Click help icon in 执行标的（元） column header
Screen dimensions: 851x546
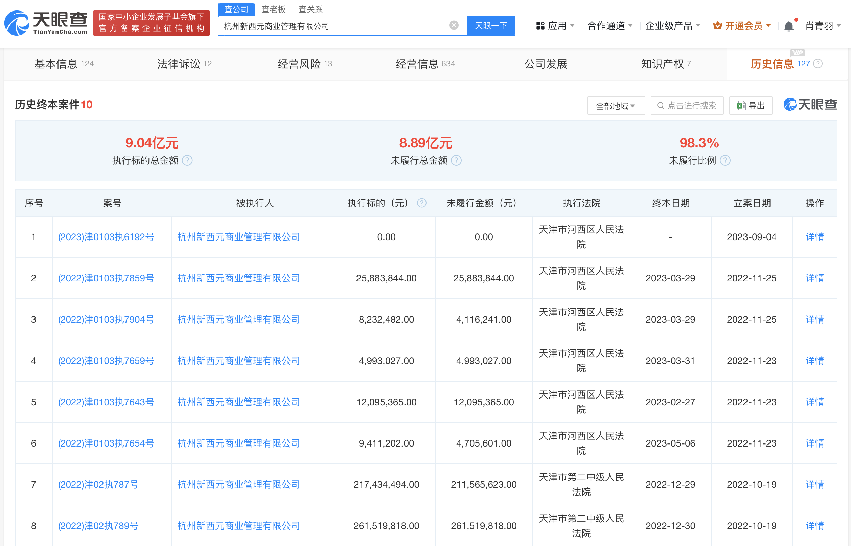421,203
